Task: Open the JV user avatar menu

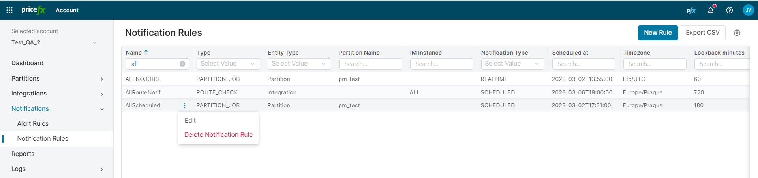Action: (x=748, y=10)
